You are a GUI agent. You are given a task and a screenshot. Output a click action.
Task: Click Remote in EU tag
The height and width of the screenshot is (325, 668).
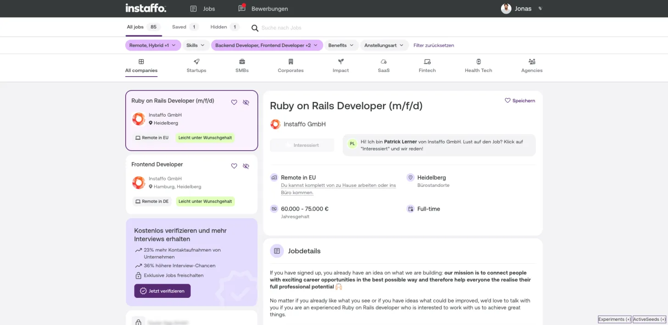click(x=151, y=138)
